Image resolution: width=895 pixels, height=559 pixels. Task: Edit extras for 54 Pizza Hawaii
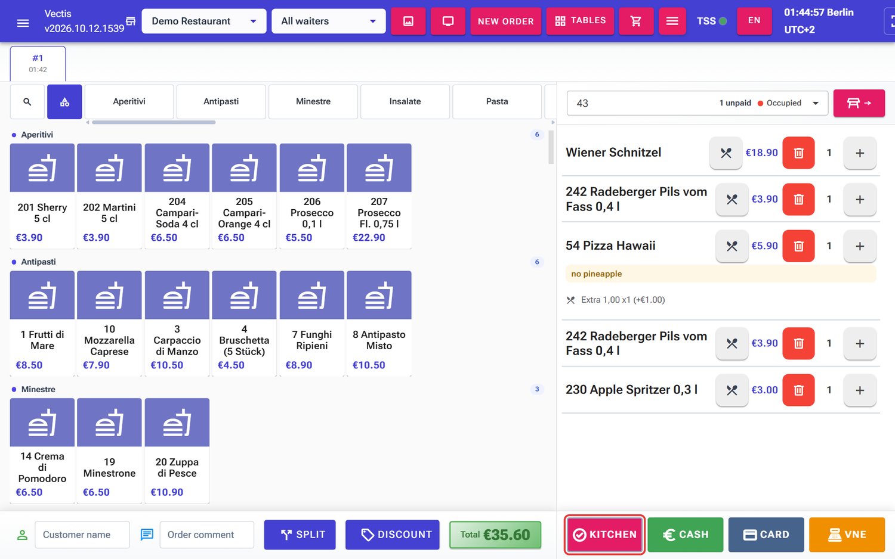pos(732,246)
